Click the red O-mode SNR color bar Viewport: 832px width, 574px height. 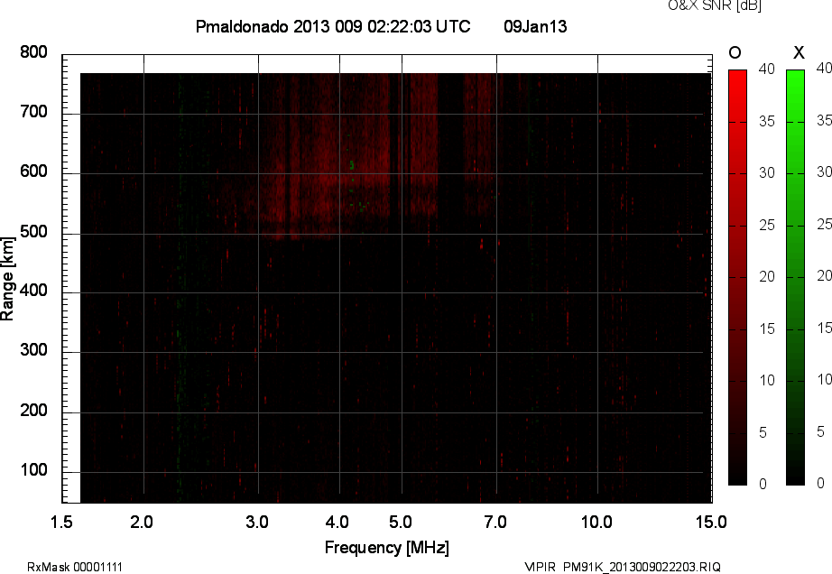tap(737, 276)
